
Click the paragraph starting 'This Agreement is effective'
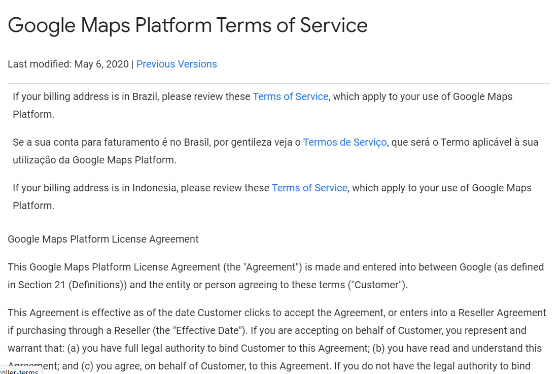tap(277, 339)
